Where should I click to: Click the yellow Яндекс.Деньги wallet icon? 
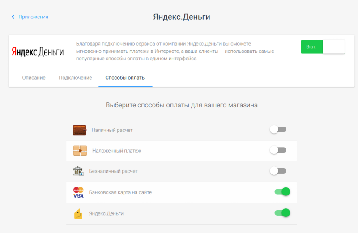coord(78,213)
